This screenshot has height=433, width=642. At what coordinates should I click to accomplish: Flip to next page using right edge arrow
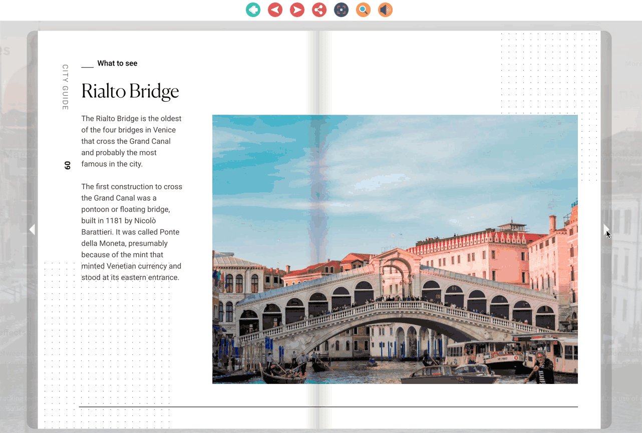(606, 229)
